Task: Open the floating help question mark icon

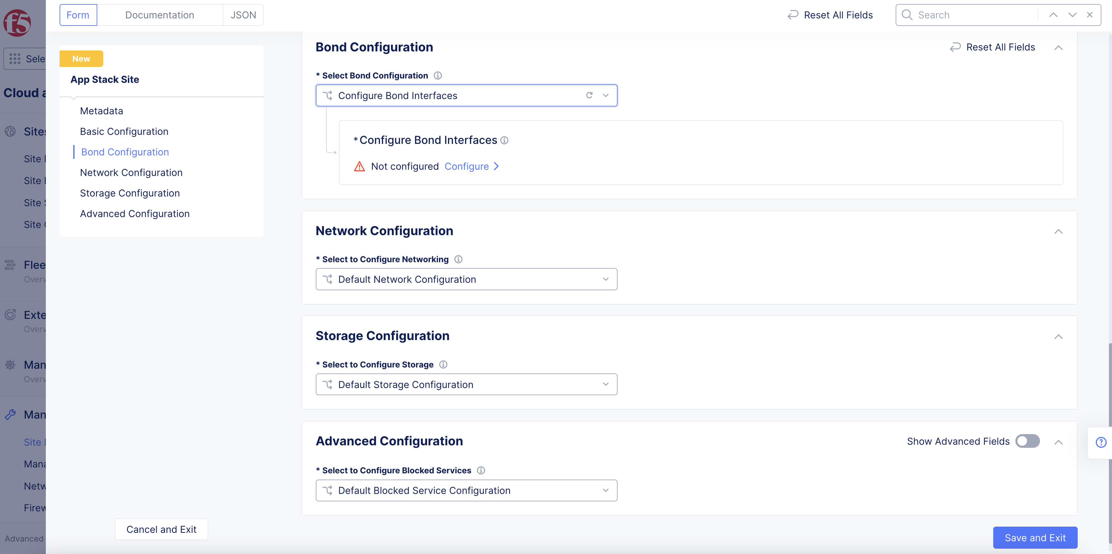Action: (x=1101, y=442)
